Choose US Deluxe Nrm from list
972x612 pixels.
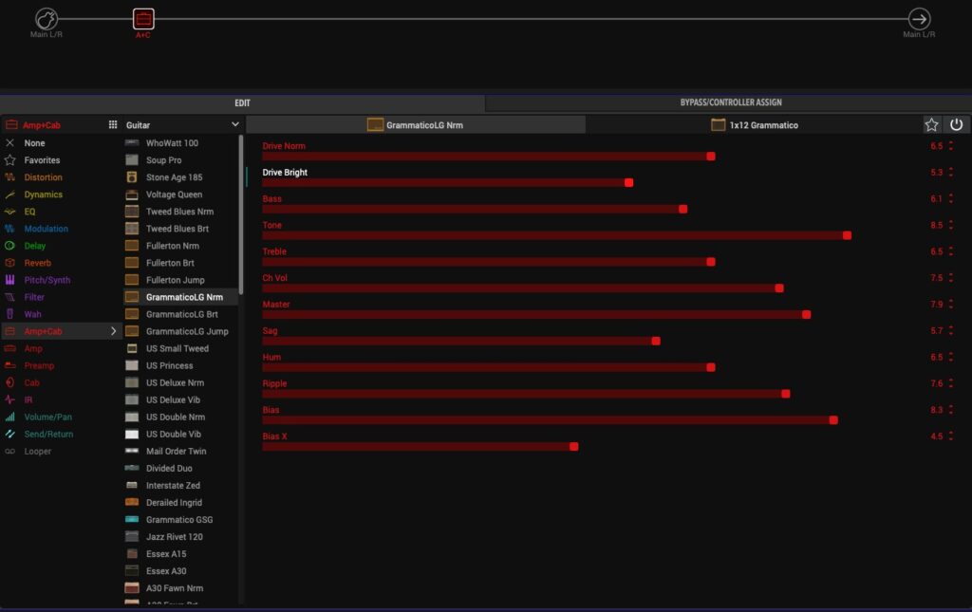(x=174, y=382)
